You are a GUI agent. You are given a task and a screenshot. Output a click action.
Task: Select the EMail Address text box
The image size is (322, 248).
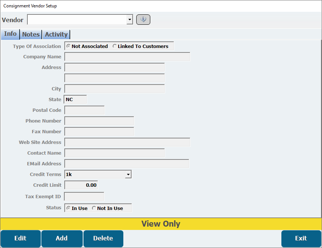click(127, 163)
